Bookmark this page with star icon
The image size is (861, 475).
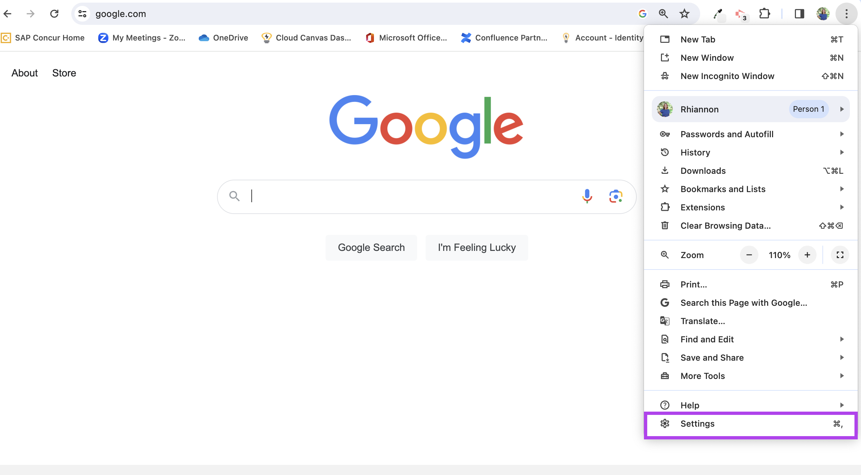tap(684, 14)
